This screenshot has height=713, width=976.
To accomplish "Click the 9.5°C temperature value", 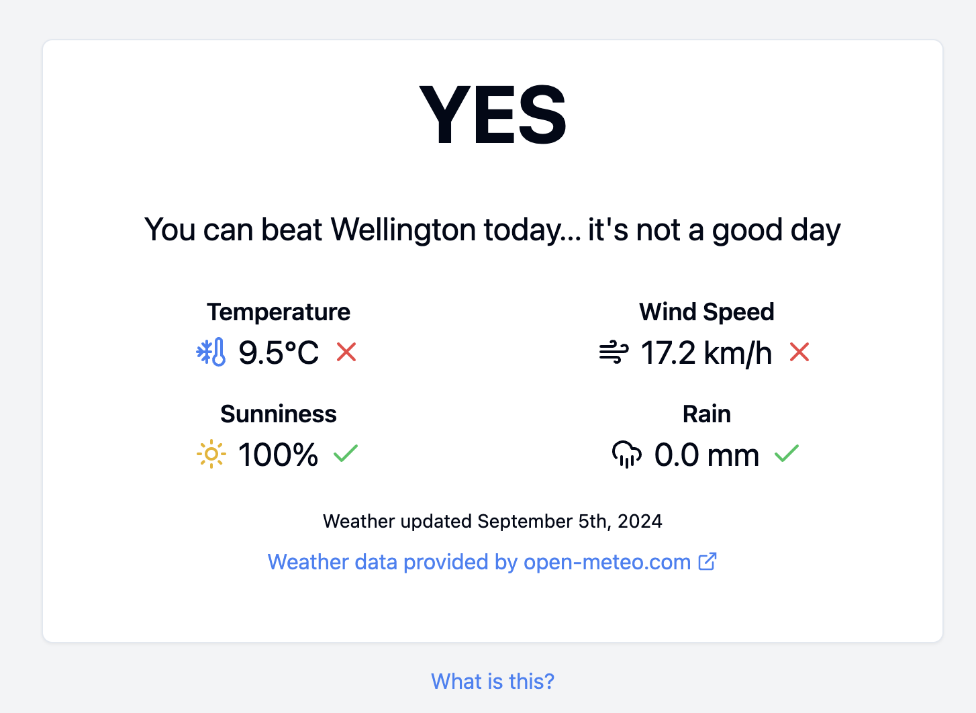I will 279,353.
